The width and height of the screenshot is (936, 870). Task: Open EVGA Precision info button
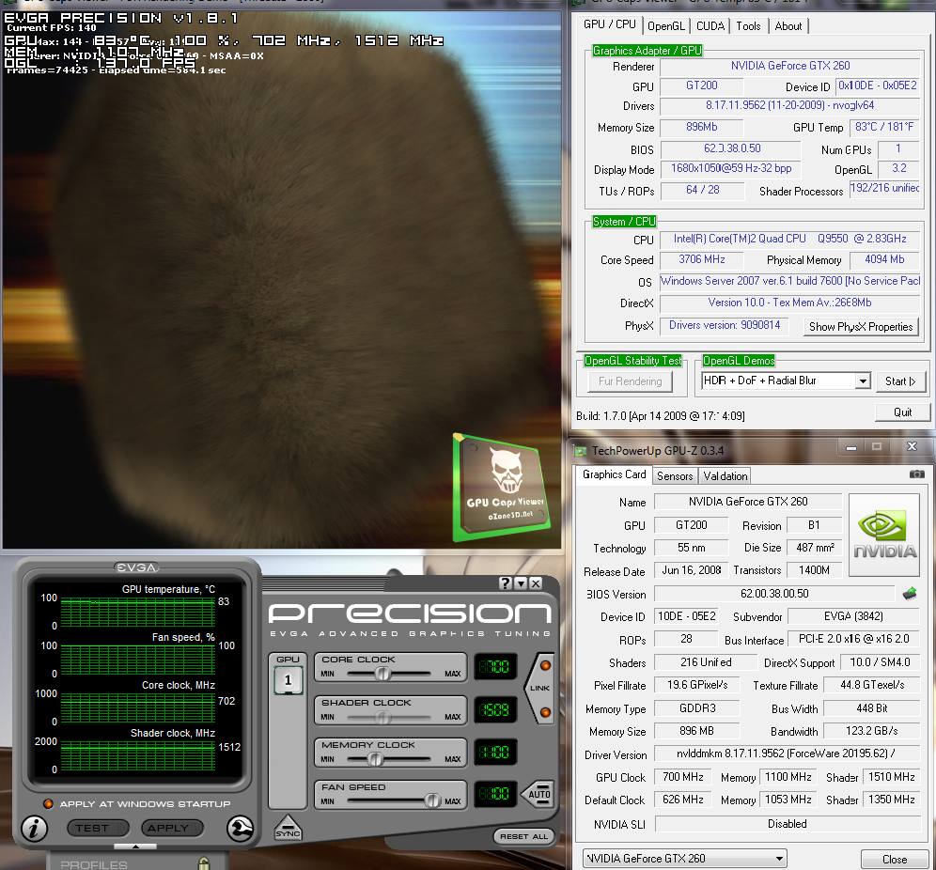[34, 829]
